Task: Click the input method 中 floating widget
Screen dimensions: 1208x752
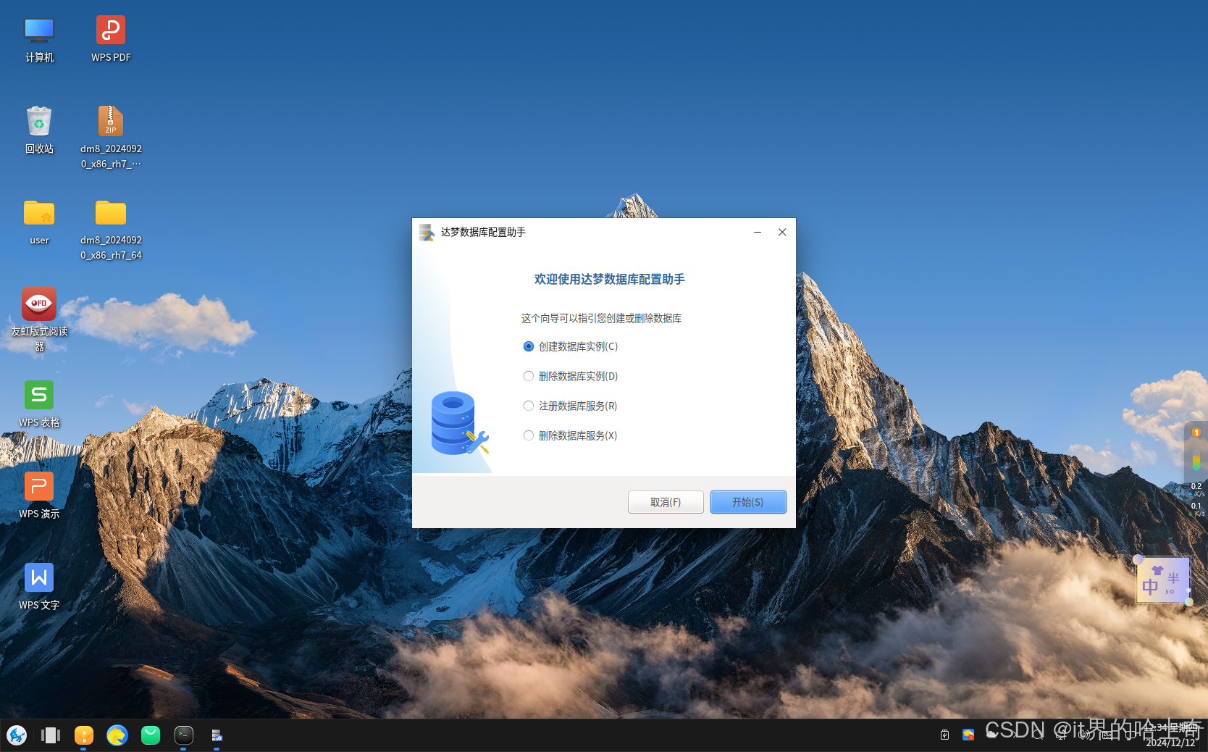Action: pyautogui.click(x=1163, y=580)
